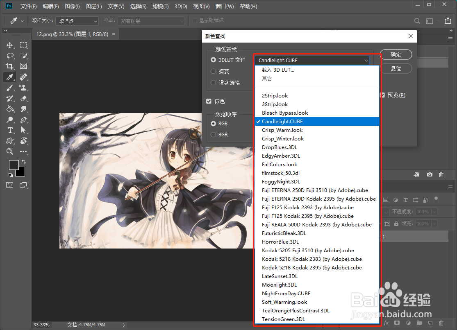Viewport: 457px width, 330px height.
Task: Select the Clone Stamp tool
Action: click(x=23, y=88)
